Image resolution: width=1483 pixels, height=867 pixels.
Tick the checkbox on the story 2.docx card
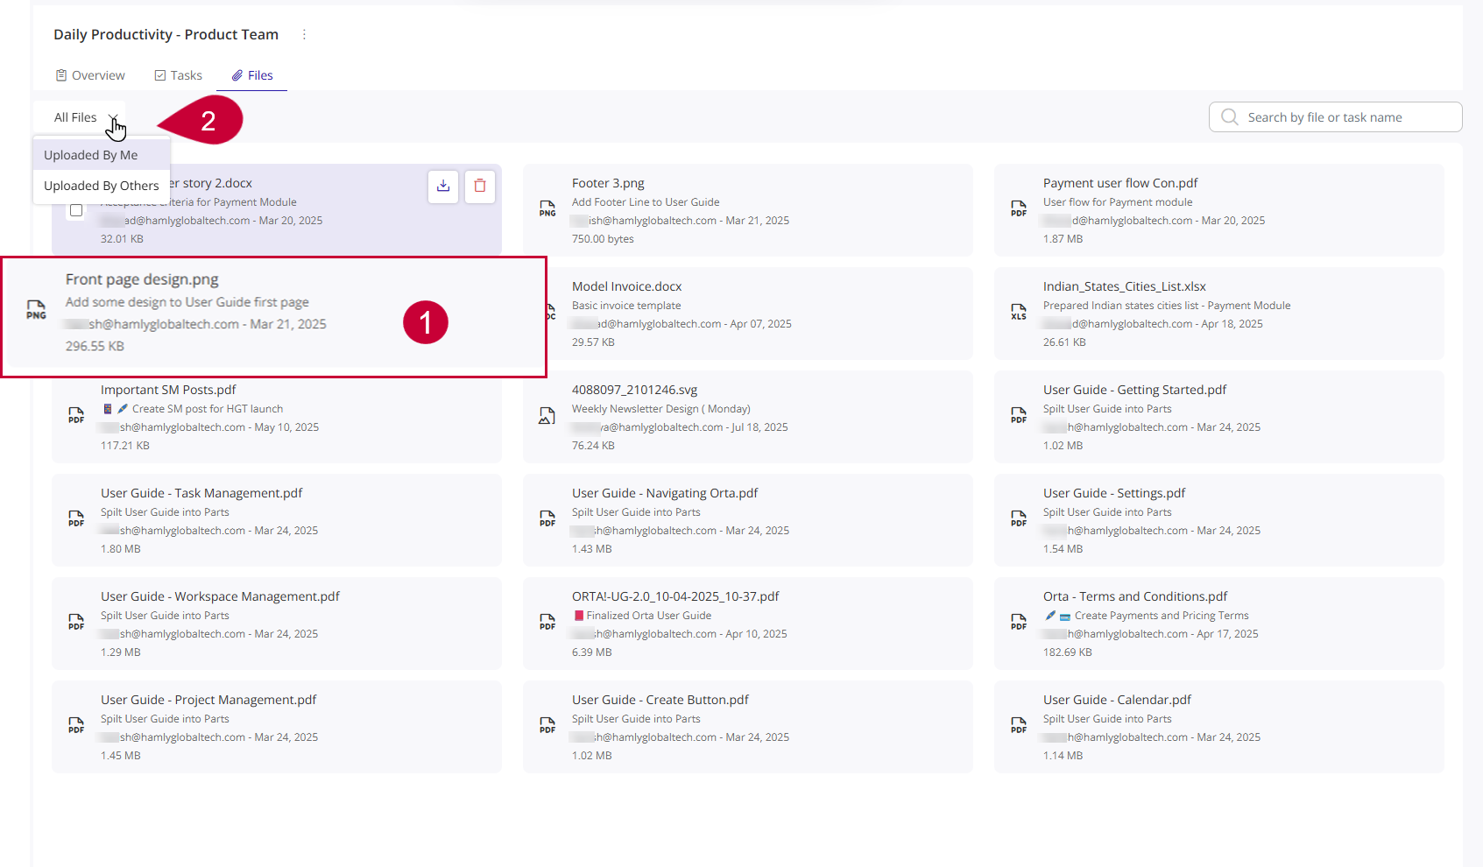76,210
